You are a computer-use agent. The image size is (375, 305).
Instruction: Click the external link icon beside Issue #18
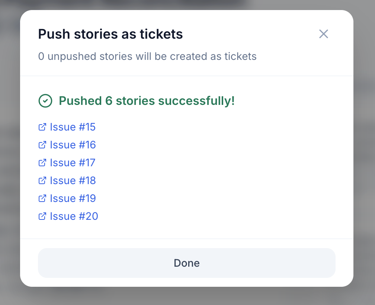pos(42,181)
